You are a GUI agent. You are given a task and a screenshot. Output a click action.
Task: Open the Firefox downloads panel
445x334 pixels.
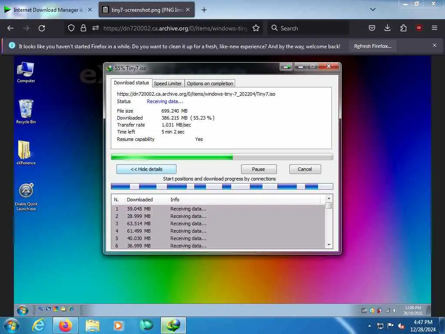coord(387,28)
